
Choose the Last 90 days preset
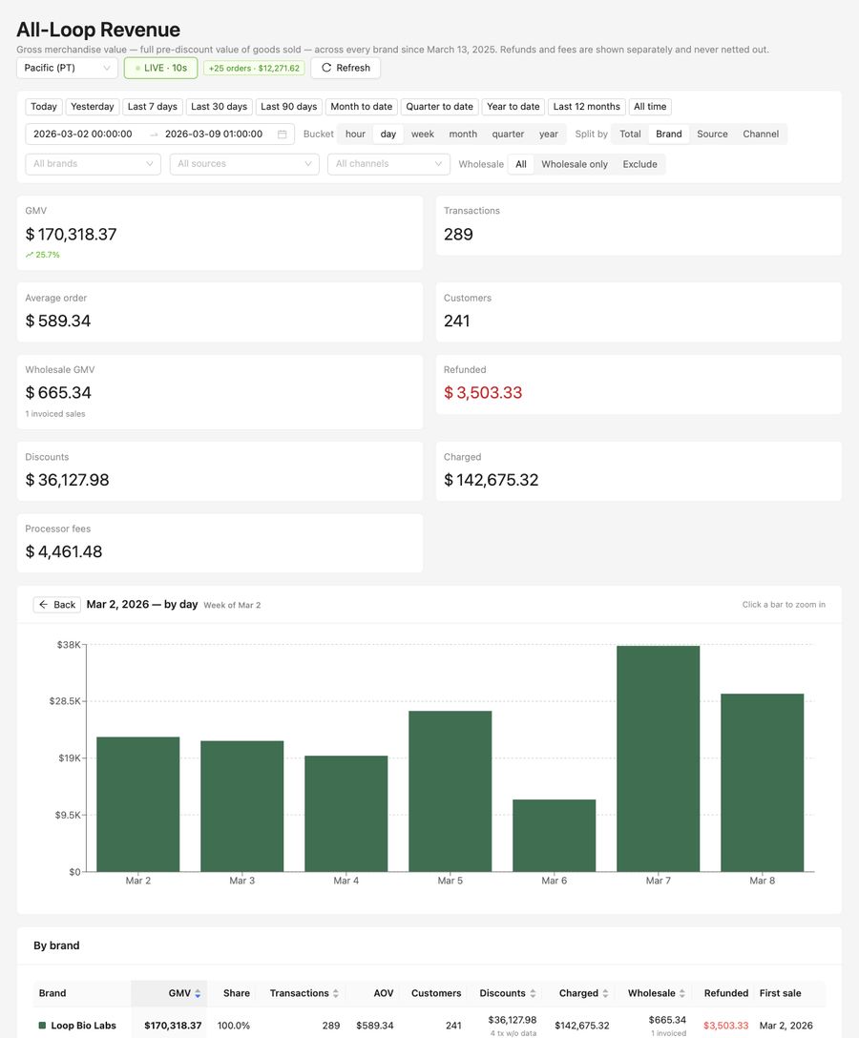(x=289, y=107)
